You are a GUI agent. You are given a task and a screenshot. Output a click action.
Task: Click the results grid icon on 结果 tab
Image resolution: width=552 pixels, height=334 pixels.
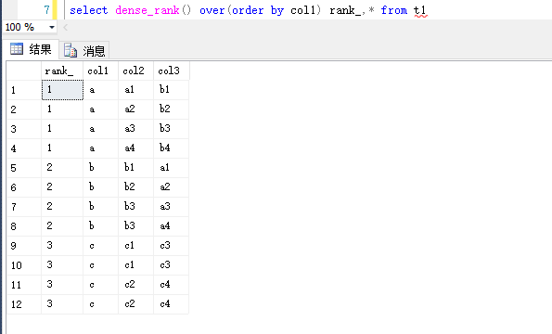17,49
